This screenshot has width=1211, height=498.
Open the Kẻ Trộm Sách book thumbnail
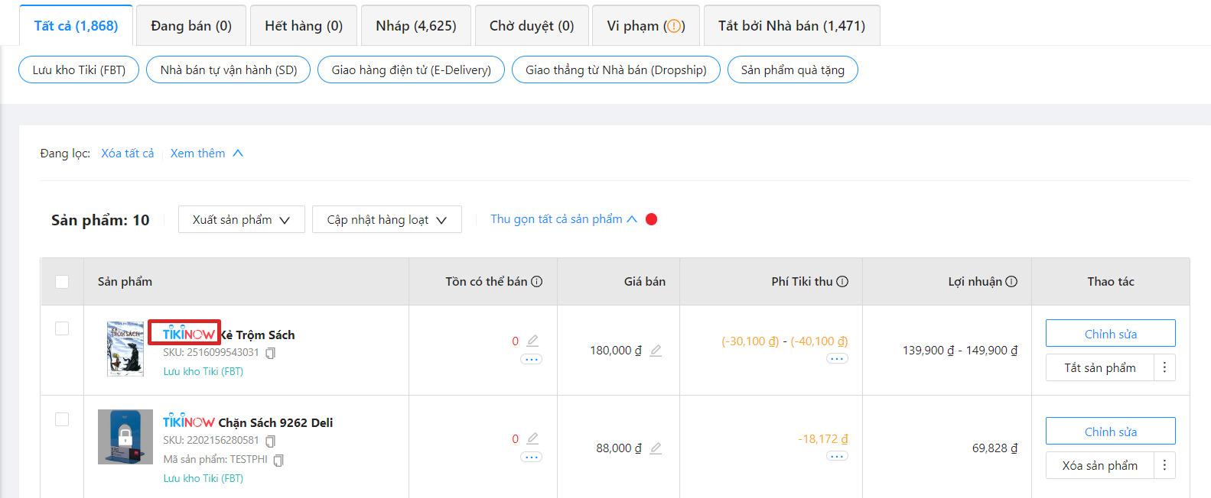pos(125,349)
